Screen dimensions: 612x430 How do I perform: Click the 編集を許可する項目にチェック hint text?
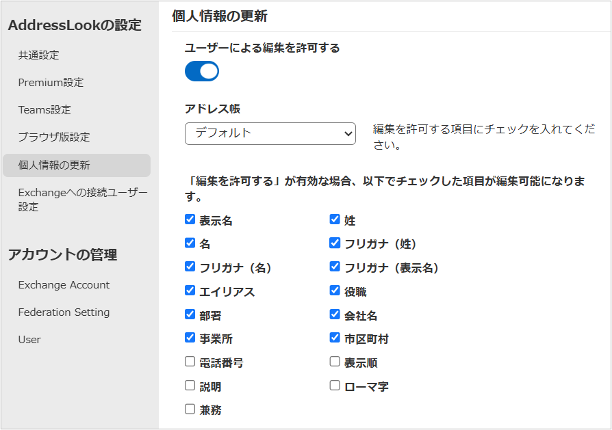click(484, 137)
